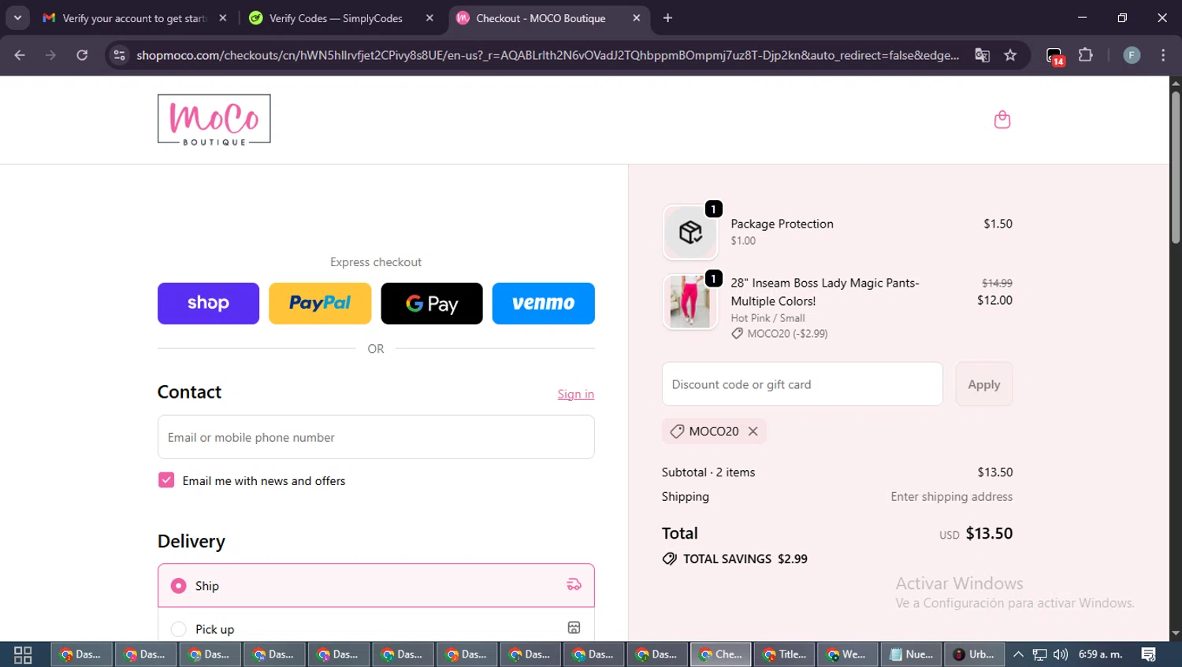Image resolution: width=1182 pixels, height=667 pixels.
Task: Click the Discount code or gift card field
Action: click(x=802, y=384)
